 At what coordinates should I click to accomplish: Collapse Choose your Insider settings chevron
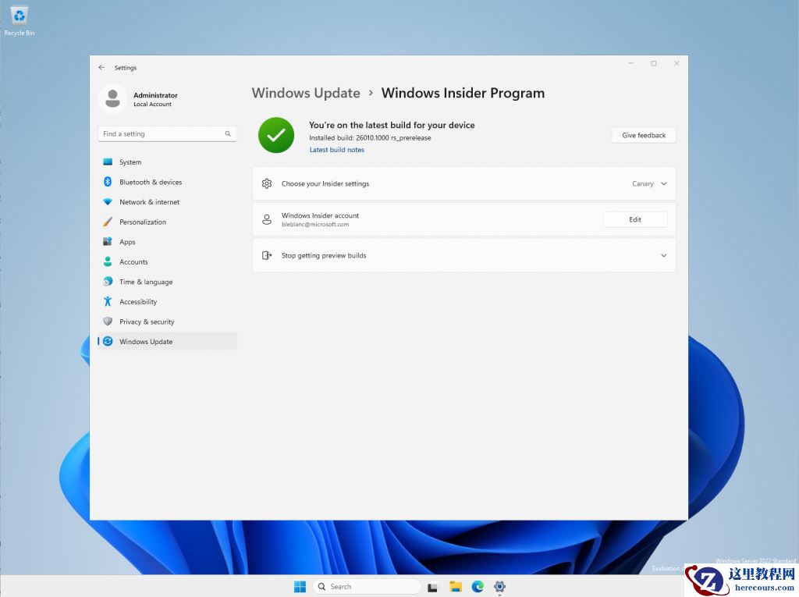(x=664, y=183)
